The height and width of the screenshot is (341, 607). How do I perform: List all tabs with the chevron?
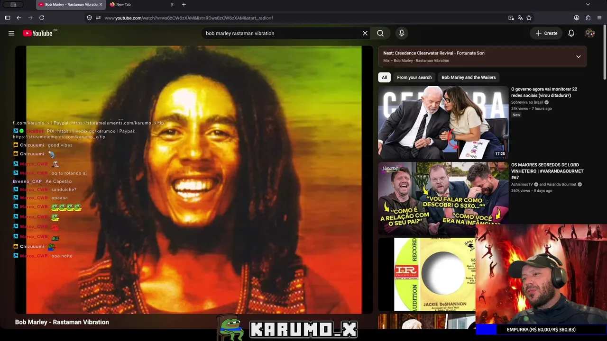click(588, 5)
